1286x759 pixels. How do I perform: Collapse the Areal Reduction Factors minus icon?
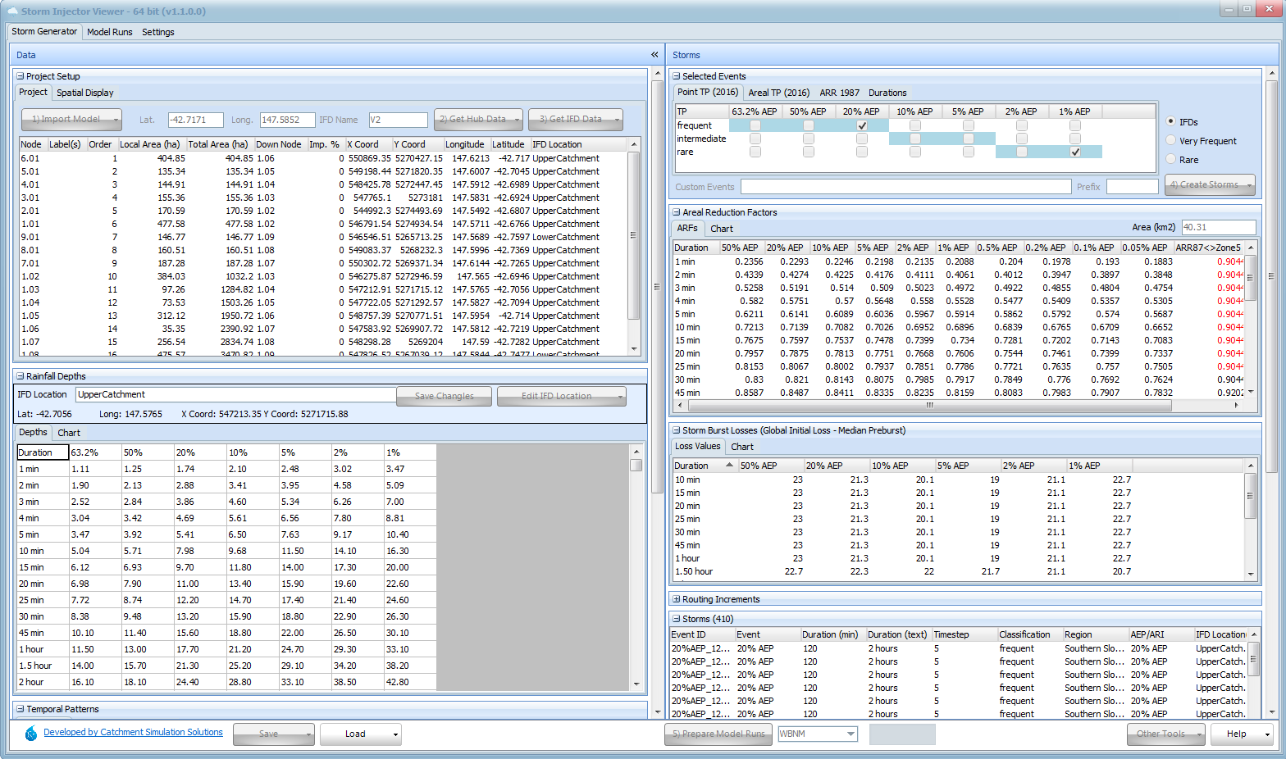[x=677, y=212]
